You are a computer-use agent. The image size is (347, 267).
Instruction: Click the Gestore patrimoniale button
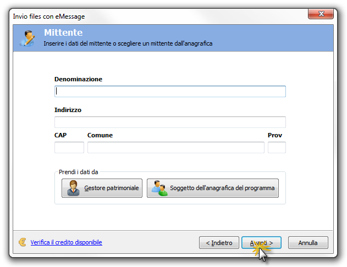102,188
